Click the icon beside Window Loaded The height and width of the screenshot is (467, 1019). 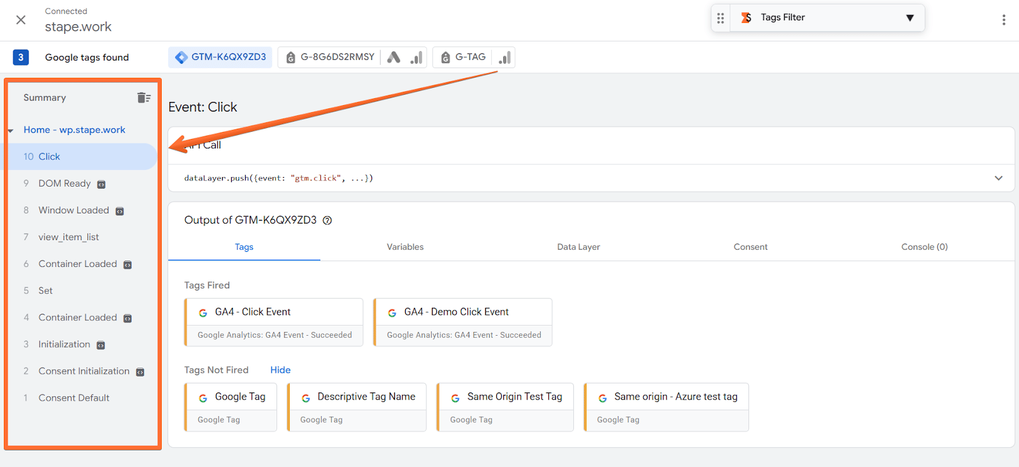click(x=120, y=212)
